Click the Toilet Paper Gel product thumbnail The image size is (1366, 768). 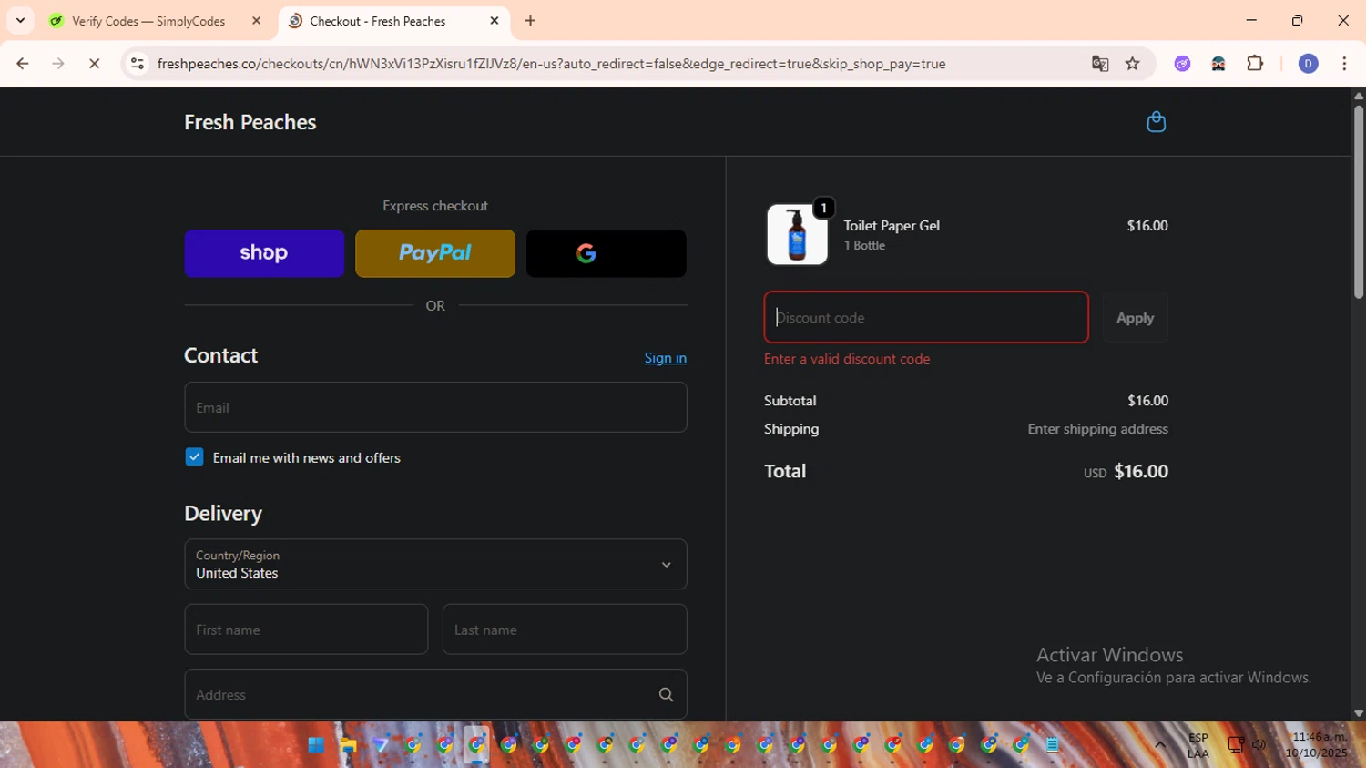797,234
